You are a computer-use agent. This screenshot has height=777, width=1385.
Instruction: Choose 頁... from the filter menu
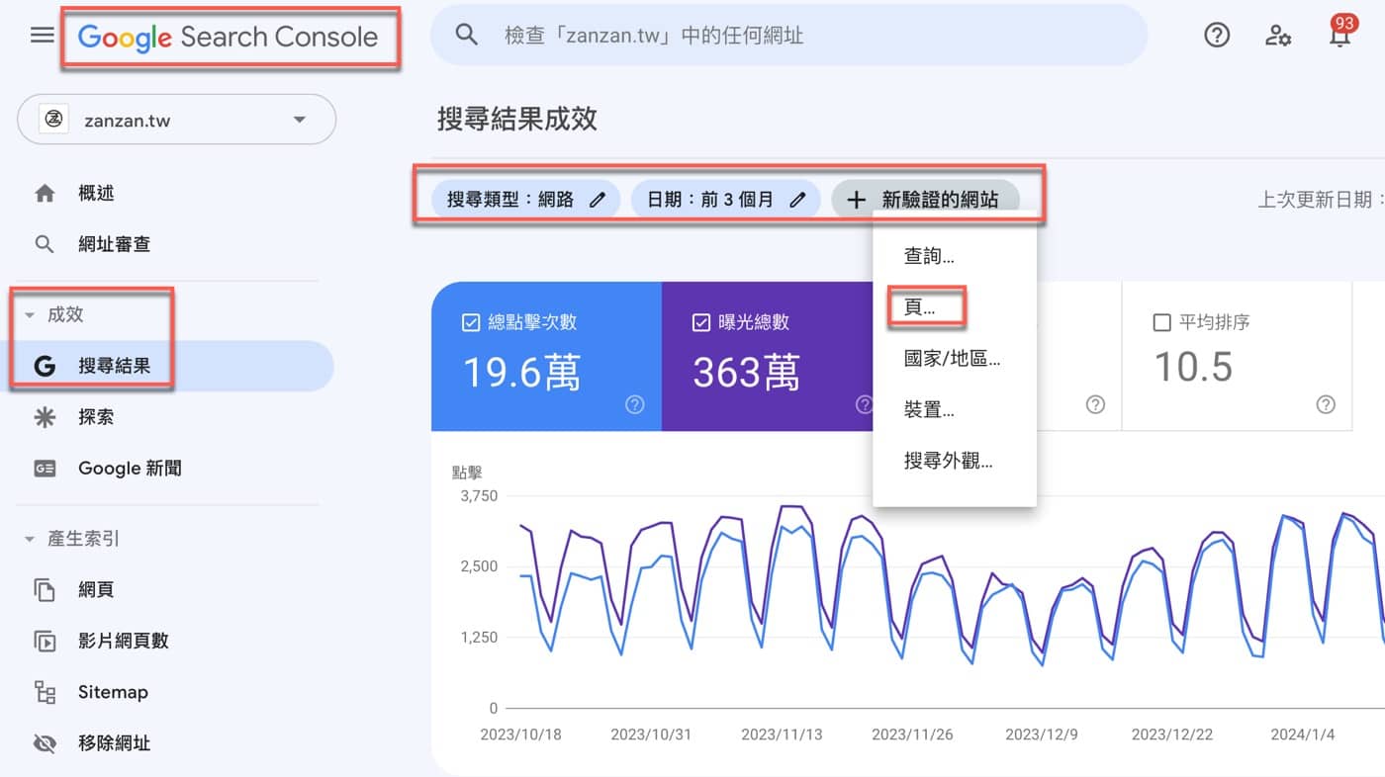(955, 307)
